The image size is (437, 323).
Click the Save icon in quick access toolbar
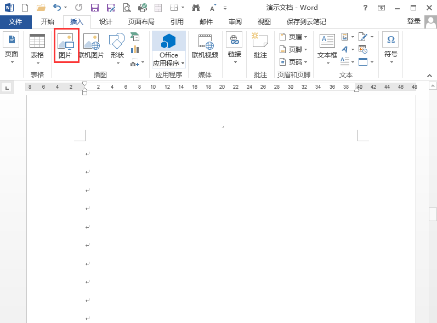[x=95, y=8]
